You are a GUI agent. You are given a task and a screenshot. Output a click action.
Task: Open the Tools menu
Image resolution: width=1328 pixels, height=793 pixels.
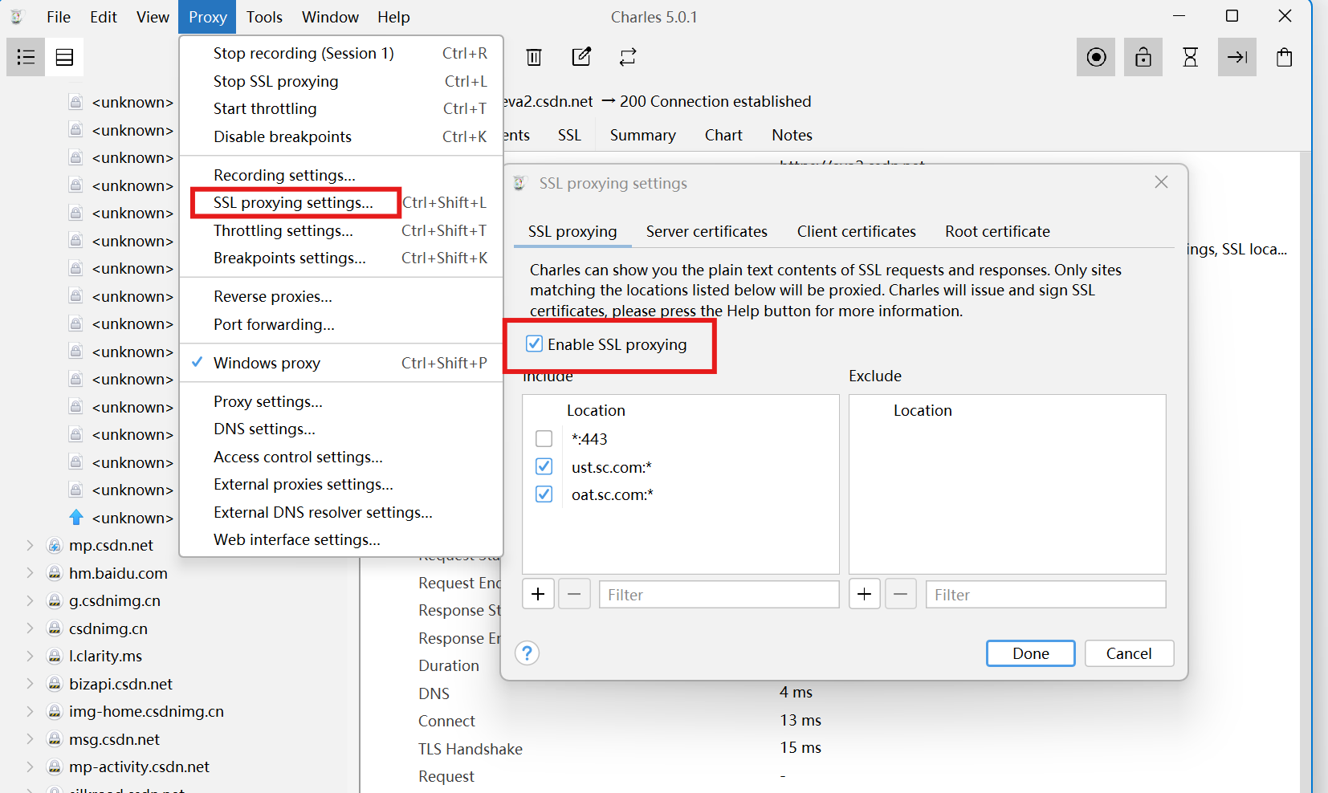click(x=264, y=17)
